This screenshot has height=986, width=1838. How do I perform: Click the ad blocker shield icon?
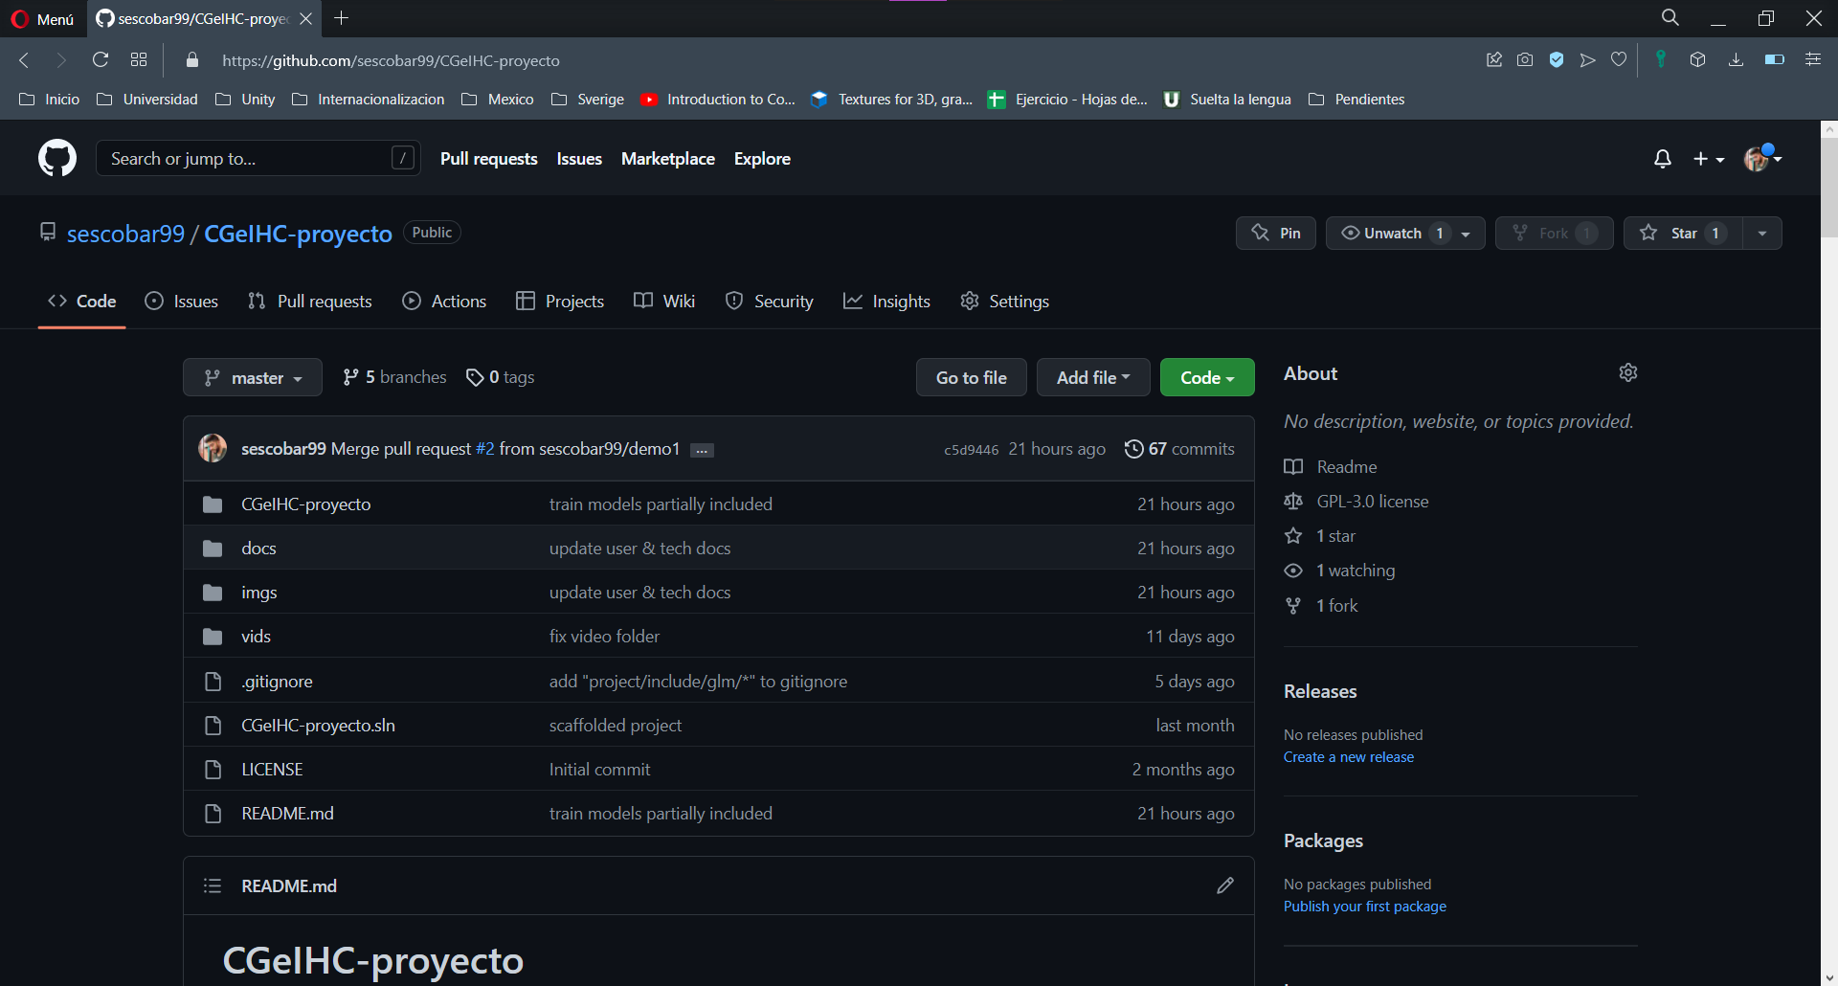(x=1557, y=59)
